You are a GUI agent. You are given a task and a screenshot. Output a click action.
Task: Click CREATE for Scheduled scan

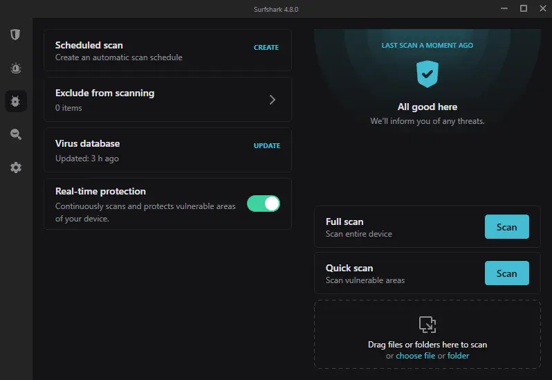coord(266,48)
